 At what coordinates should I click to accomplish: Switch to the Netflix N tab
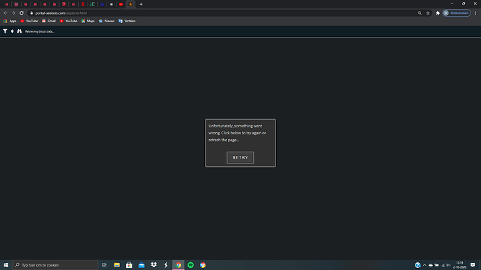click(83, 4)
